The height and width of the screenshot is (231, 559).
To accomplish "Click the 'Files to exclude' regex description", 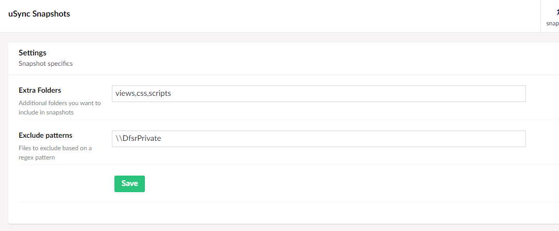I will click(x=55, y=153).
